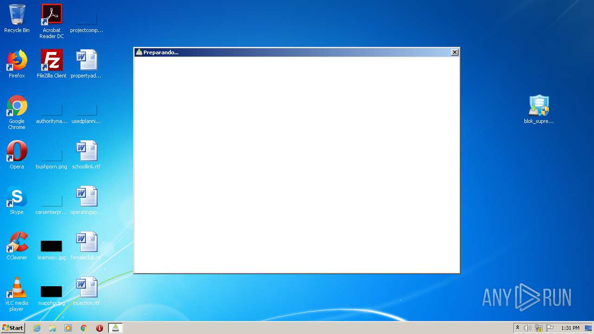Select the femaleclub.rtf document
Viewport: 594px width, 334px height.
(86, 246)
